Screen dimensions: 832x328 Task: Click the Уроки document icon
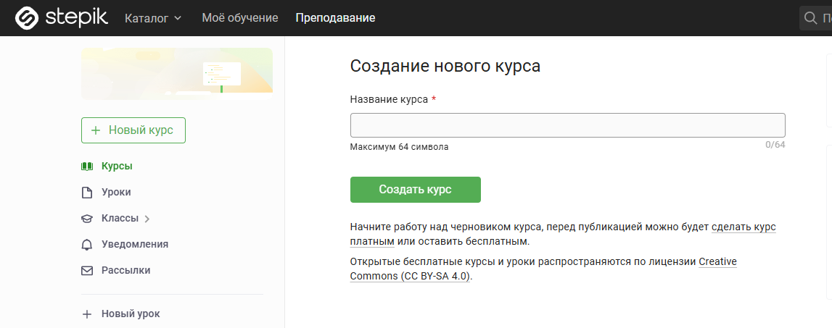click(x=87, y=193)
